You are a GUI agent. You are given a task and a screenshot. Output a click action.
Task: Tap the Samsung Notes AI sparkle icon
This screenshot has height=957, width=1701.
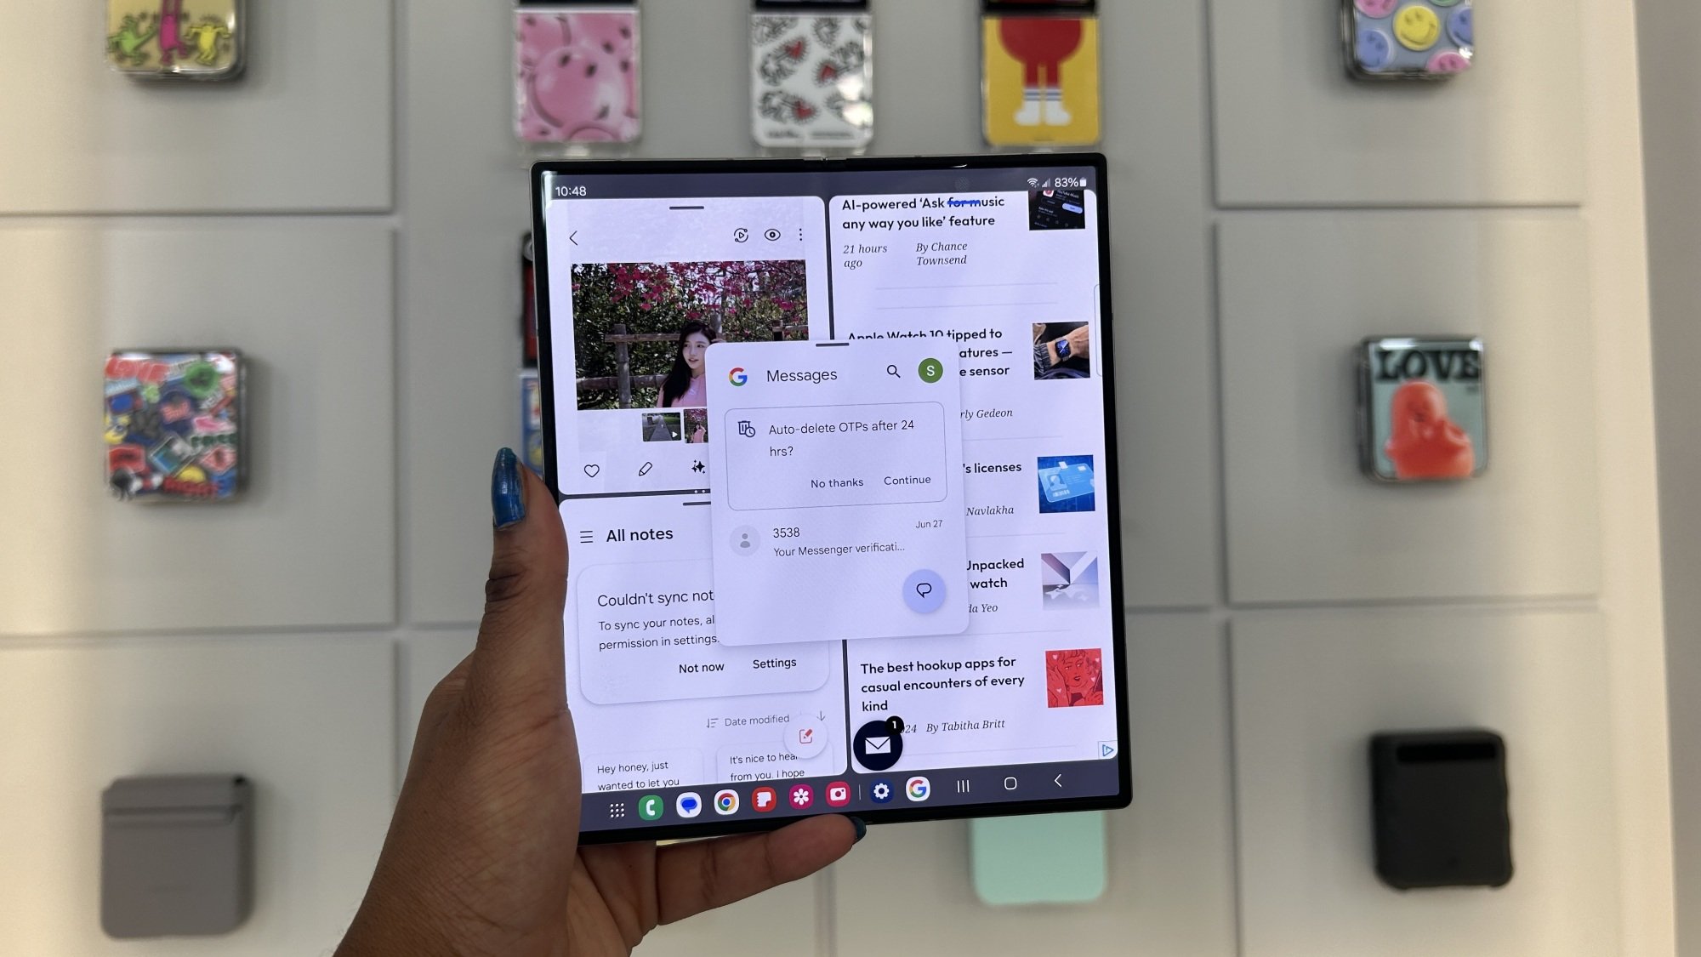coord(697,467)
